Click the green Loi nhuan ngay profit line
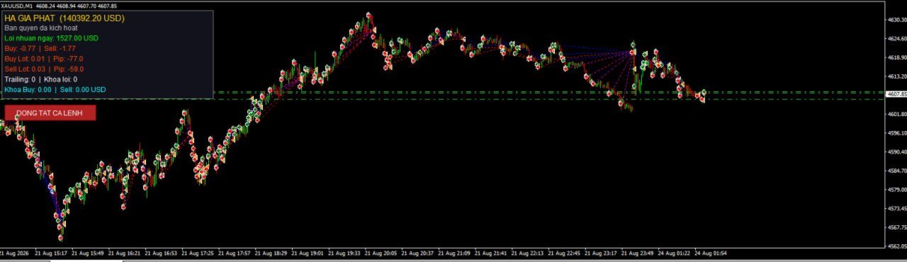This screenshot has height=262, width=907. click(51, 38)
